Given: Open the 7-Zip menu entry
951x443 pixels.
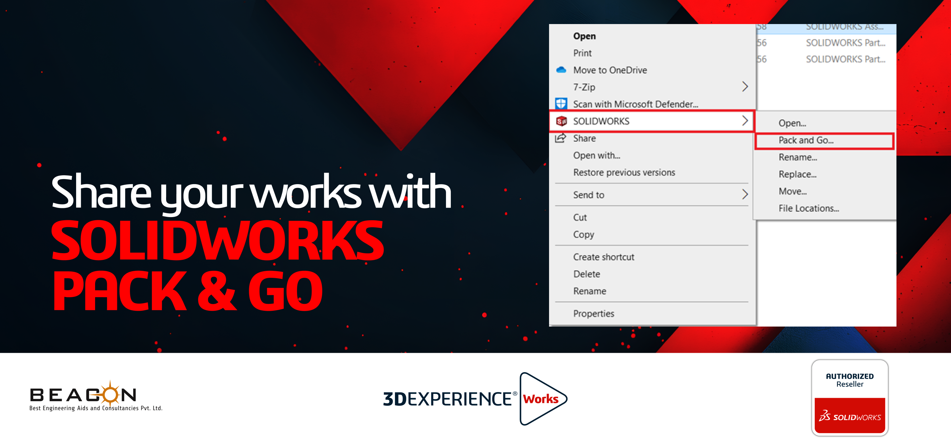Looking at the screenshot, I should click(652, 87).
